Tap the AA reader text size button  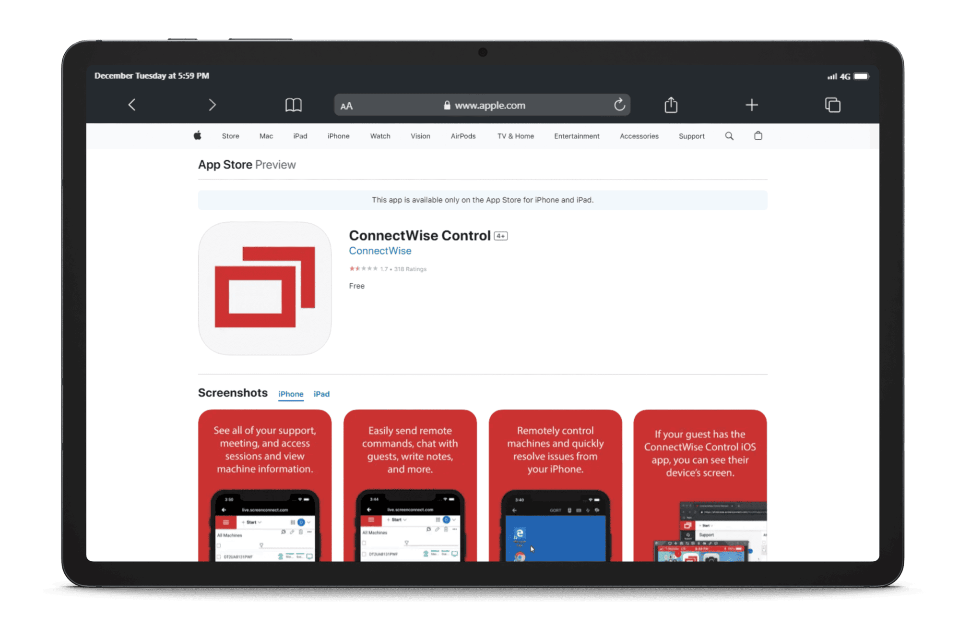346,106
